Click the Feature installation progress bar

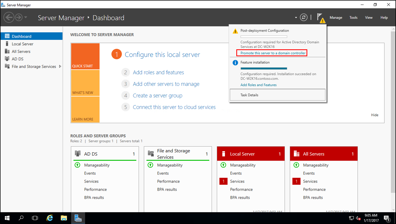263,68
